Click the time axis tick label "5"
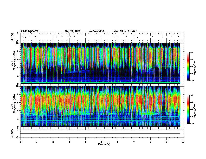Screen dimensions: 206x159 pos(102,142)
